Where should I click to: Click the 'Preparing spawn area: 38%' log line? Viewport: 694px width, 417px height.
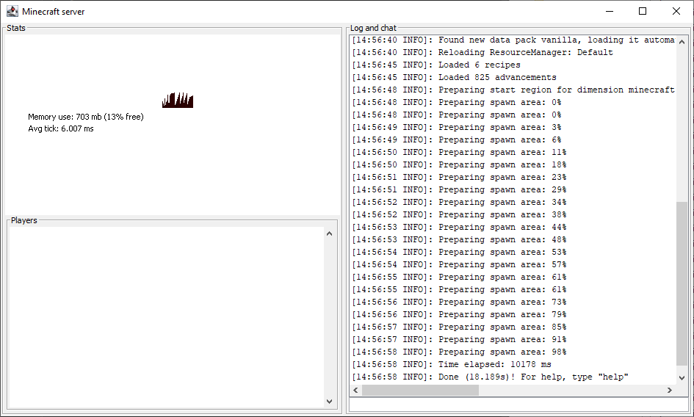click(460, 214)
